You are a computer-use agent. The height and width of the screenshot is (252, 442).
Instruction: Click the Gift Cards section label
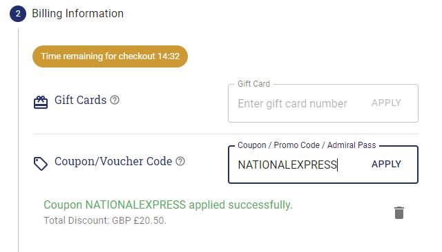[80, 100]
